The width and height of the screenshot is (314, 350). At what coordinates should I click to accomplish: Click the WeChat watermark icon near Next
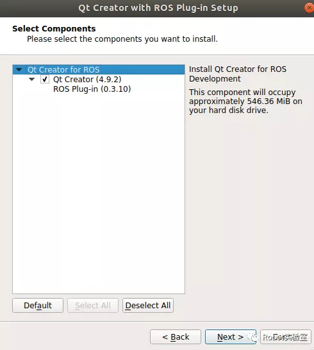click(x=252, y=337)
